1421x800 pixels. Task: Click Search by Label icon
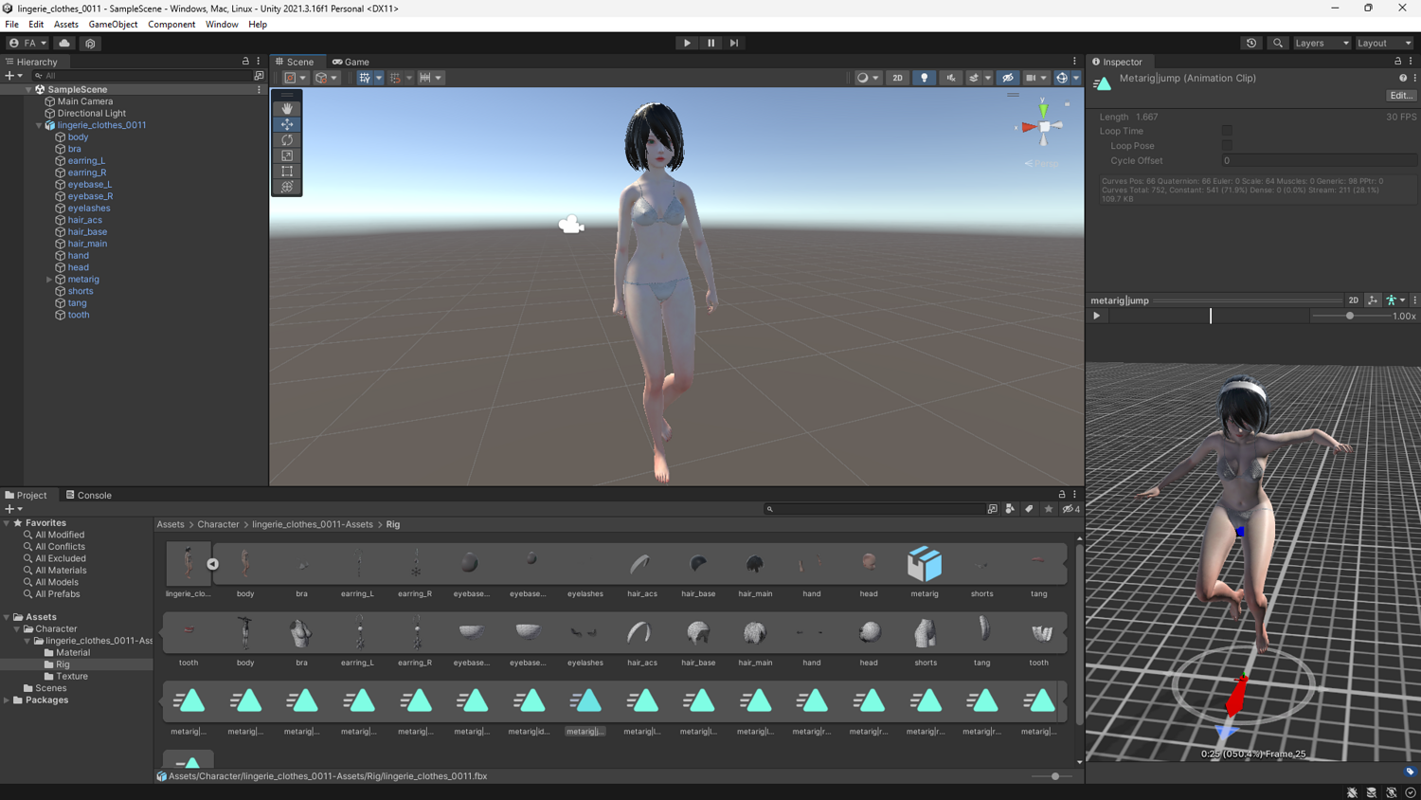1029,509
